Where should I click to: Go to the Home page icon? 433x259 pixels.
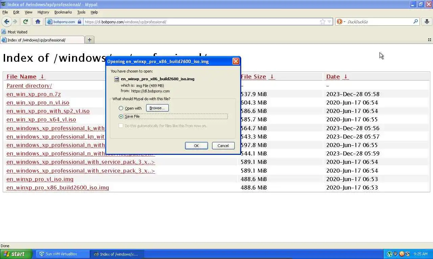(x=38, y=22)
